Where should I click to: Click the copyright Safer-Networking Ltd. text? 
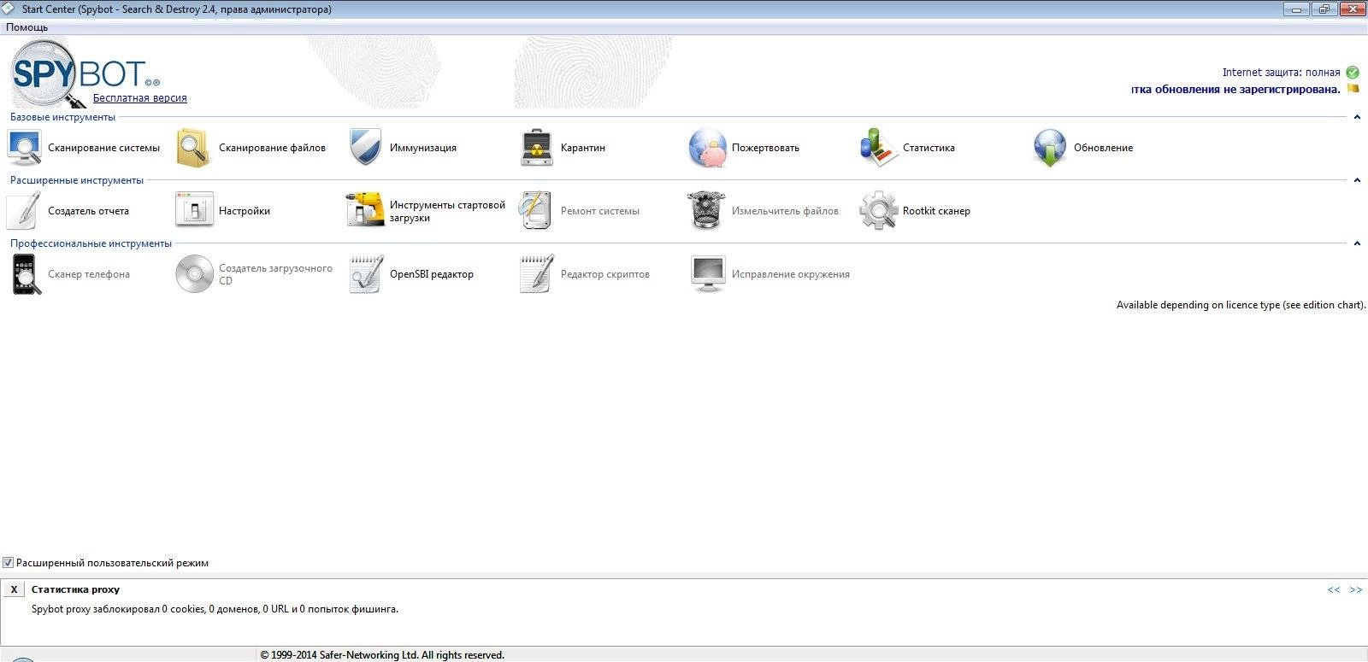point(382,655)
